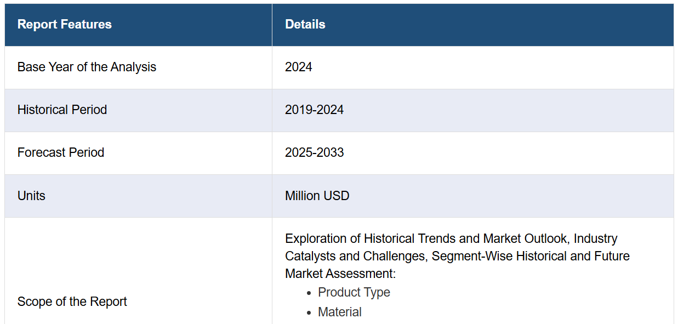The image size is (678, 324).
Task: Click the 'Material' bullet item
Action: pyautogui.click(x=340, y=312)
